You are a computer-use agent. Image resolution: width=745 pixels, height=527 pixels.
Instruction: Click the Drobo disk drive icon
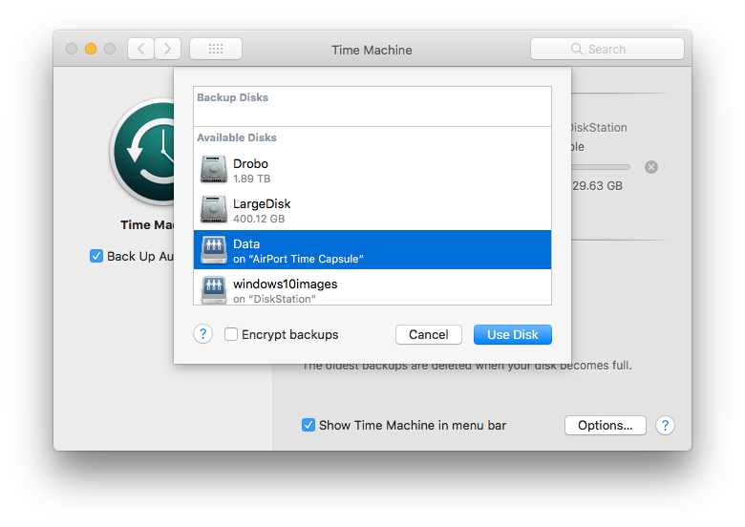tap(214, 170)
